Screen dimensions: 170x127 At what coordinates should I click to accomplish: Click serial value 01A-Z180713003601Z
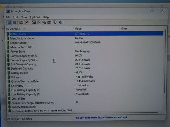tap(88, 42)
